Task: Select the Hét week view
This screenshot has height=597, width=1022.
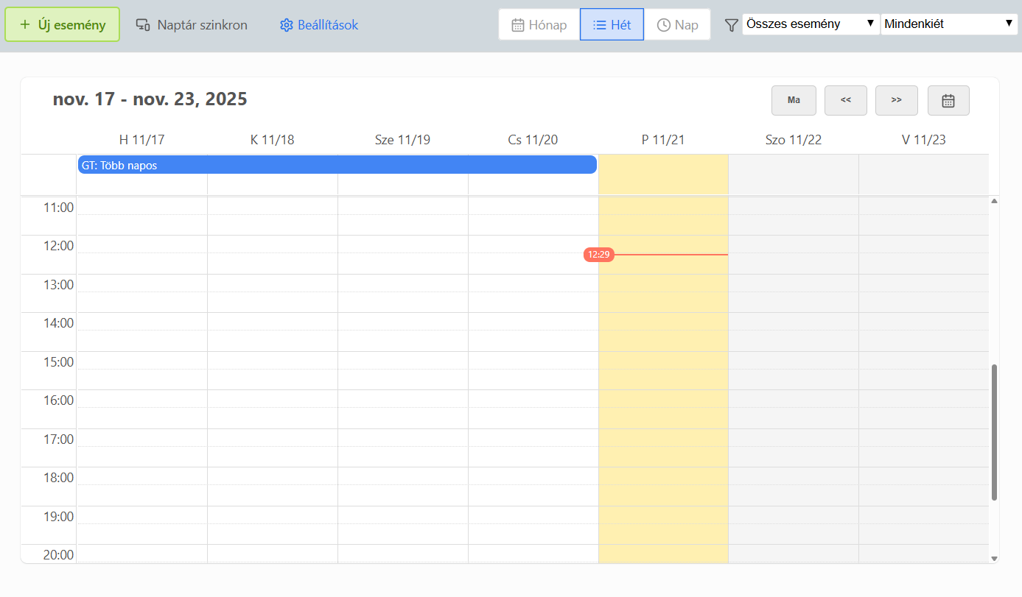Action: [x=612, y=25]
